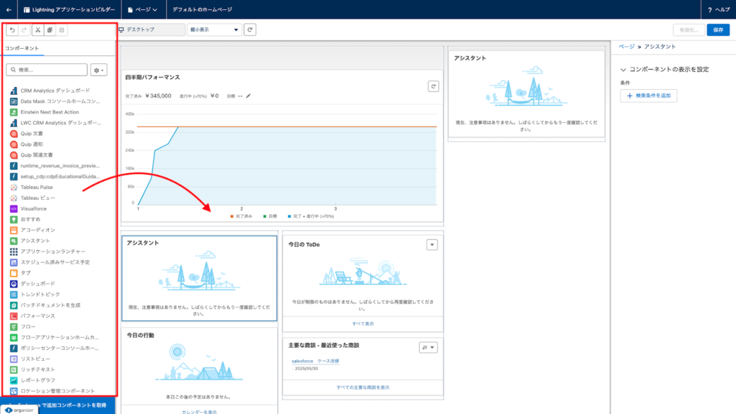This screenshot has height=414, width=736.
Task: Collapse the コンポーネントの表示を設定 section
Action: click(x=623, y=70)
